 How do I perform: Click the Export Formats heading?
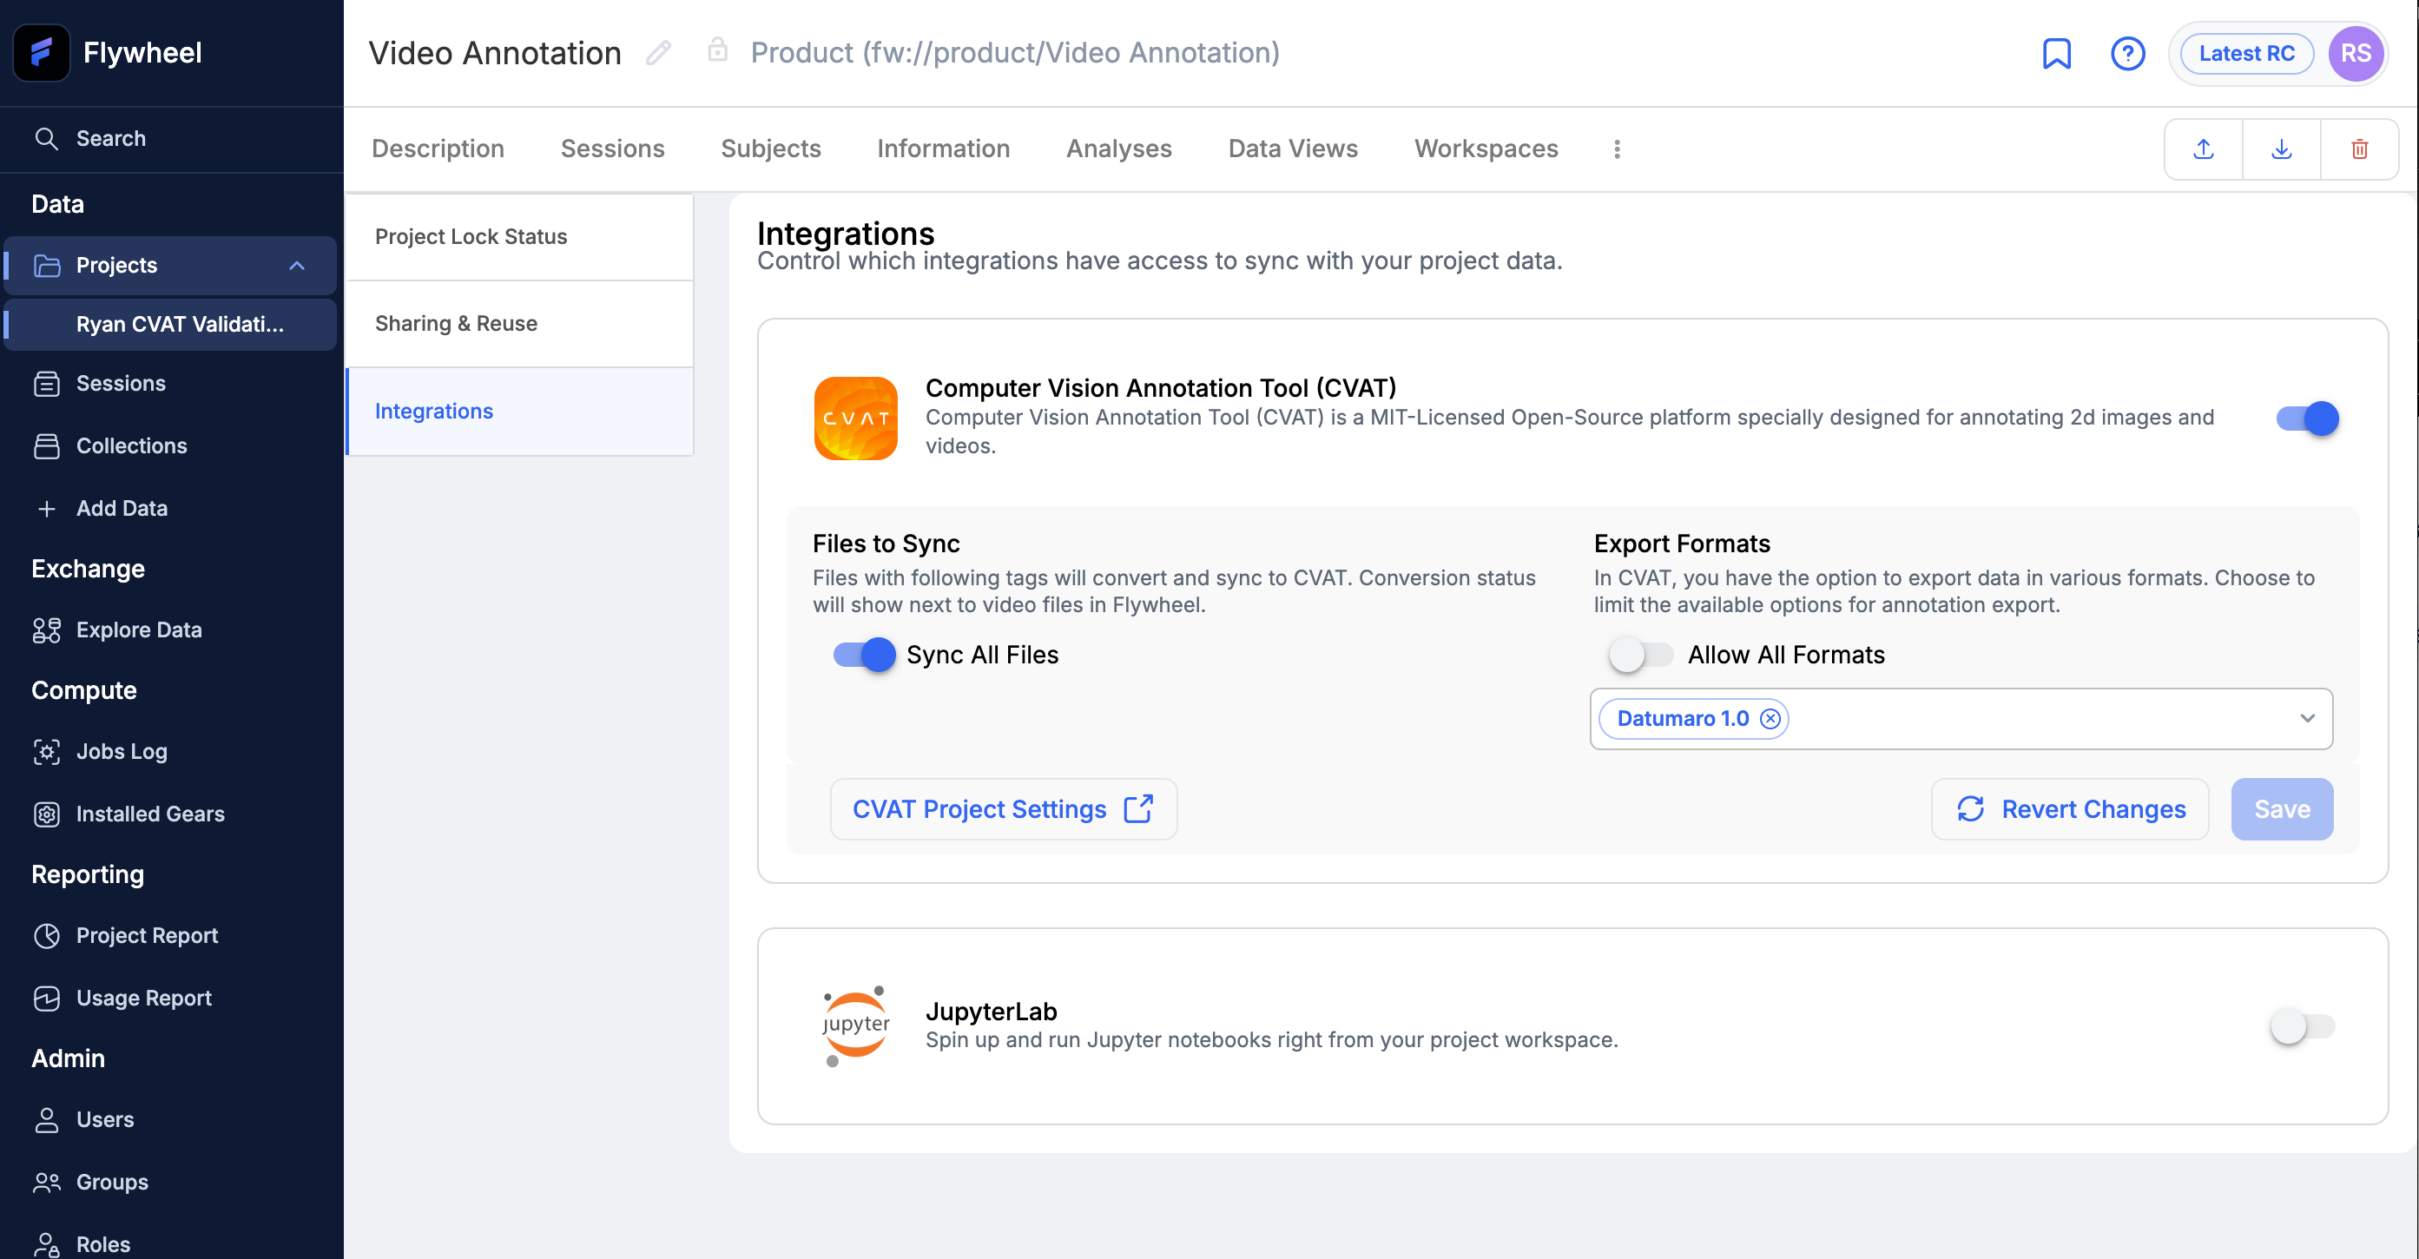(x=1681, y=543)
